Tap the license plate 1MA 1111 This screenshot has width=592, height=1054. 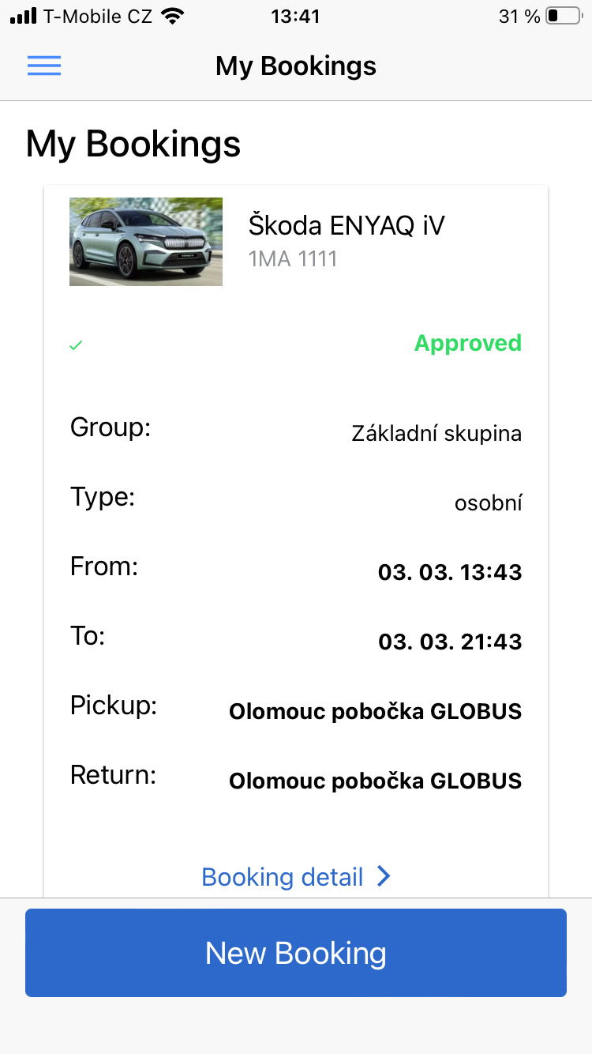(293, 258)
